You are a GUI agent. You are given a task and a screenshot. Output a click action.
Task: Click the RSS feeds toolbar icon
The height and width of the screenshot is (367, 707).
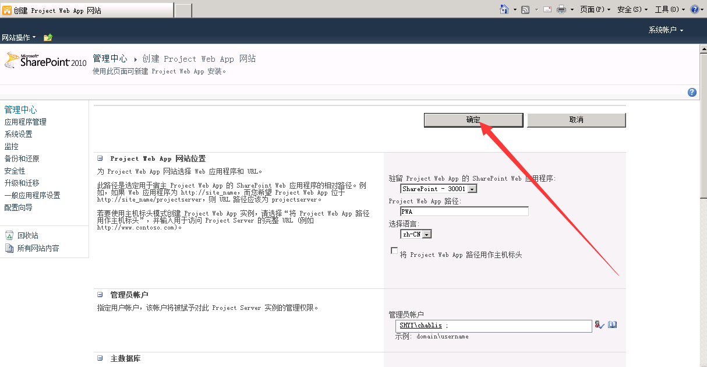[525, 9]
